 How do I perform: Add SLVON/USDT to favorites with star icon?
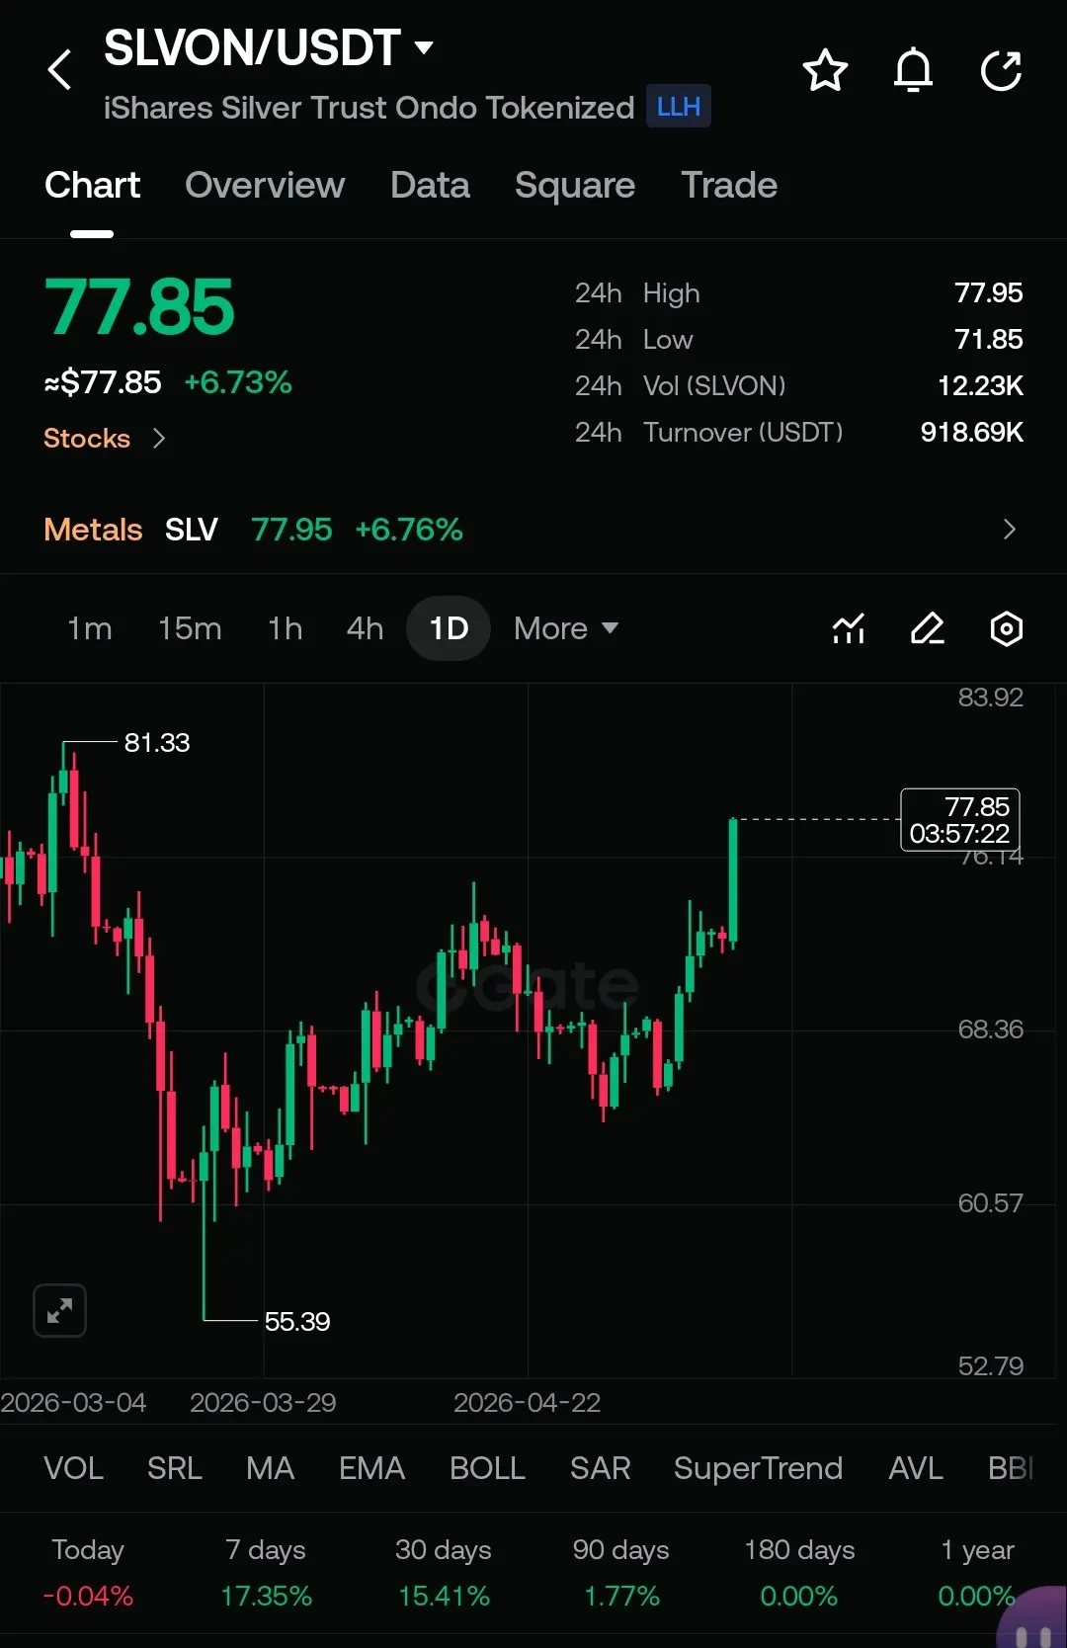click(825, 70)
